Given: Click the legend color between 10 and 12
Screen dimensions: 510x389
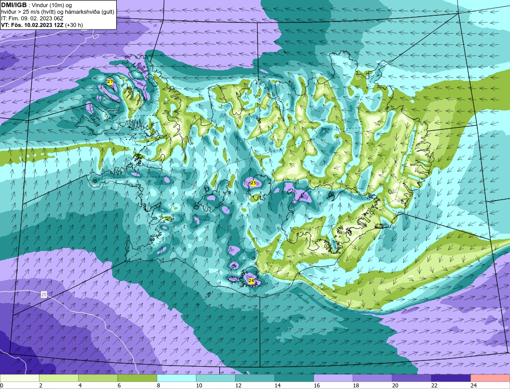Looking at the screenshot, I should [216, 378].
